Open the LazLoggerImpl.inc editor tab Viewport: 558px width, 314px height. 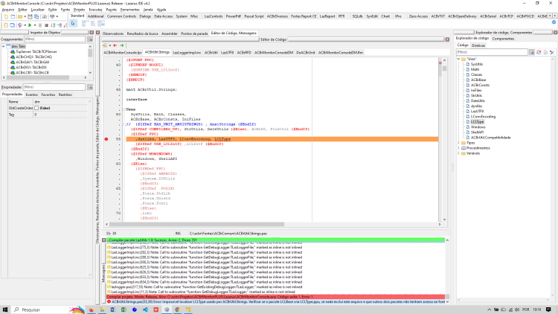[187, 53]
